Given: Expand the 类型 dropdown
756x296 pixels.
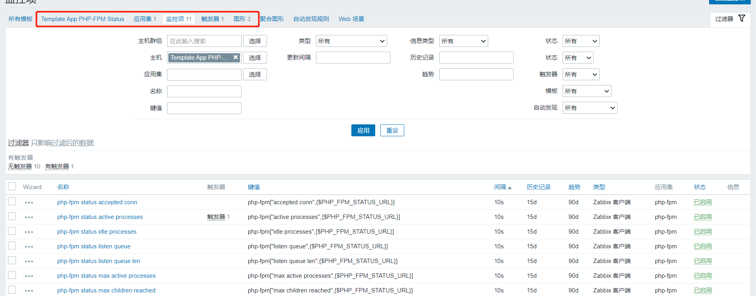Looking at the screenshot, I should tap(351, 41).
